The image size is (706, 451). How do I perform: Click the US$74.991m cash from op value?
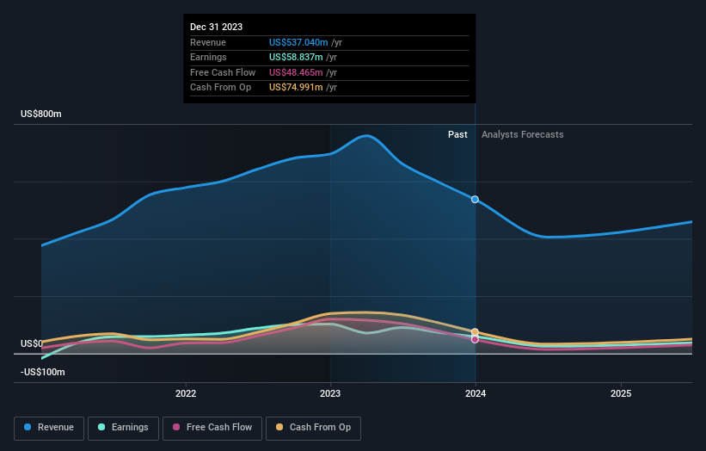pos(296,88)
